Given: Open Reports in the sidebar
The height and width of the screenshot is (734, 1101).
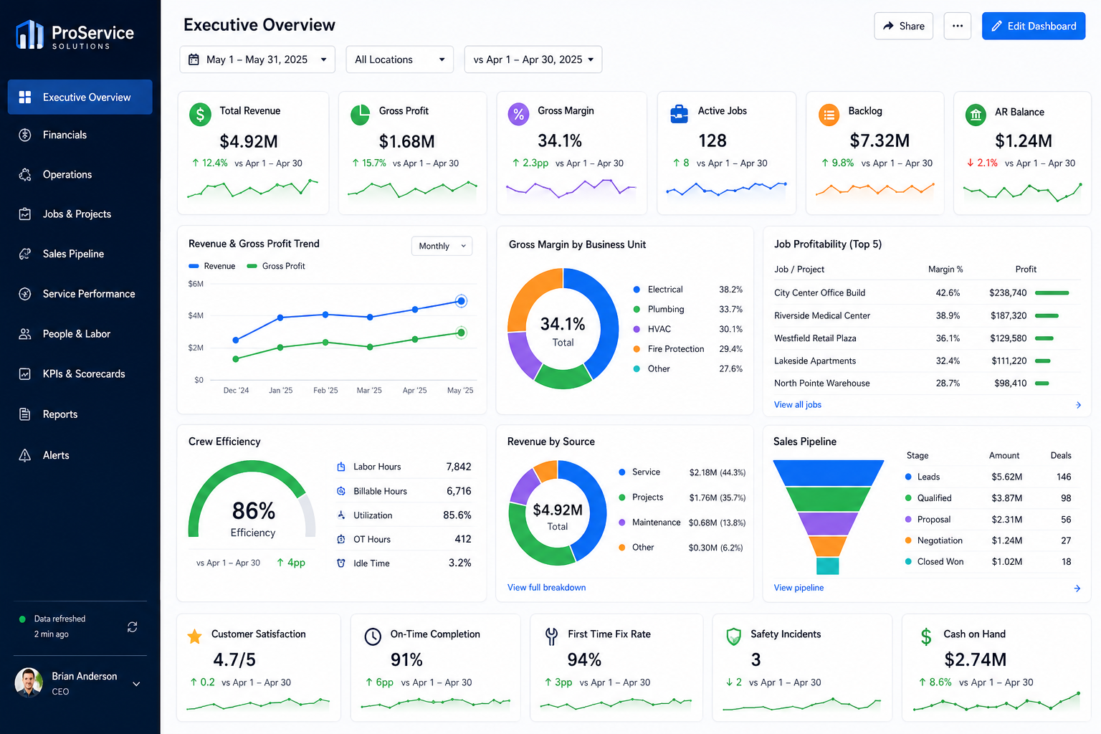Looking at the screenshot, I should point(80,414).
